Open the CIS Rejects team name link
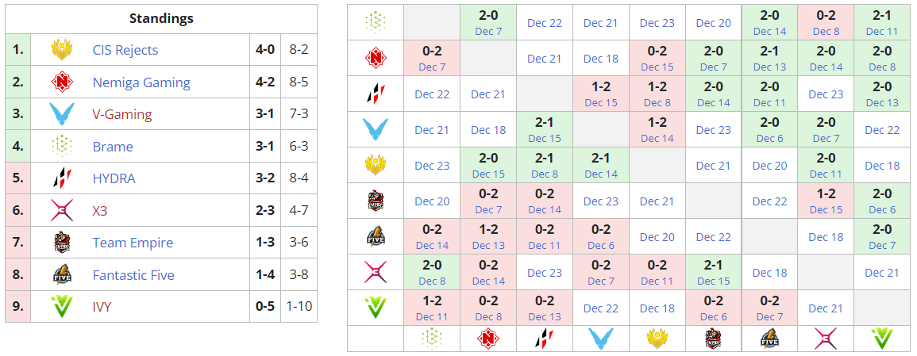917x356 pixels. click(x=125, y=50)
